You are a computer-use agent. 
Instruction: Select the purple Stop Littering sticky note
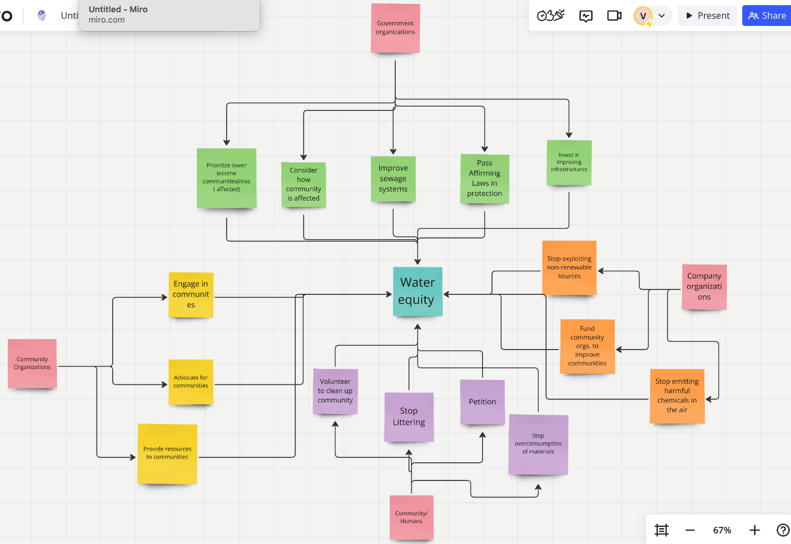(408, 416)
